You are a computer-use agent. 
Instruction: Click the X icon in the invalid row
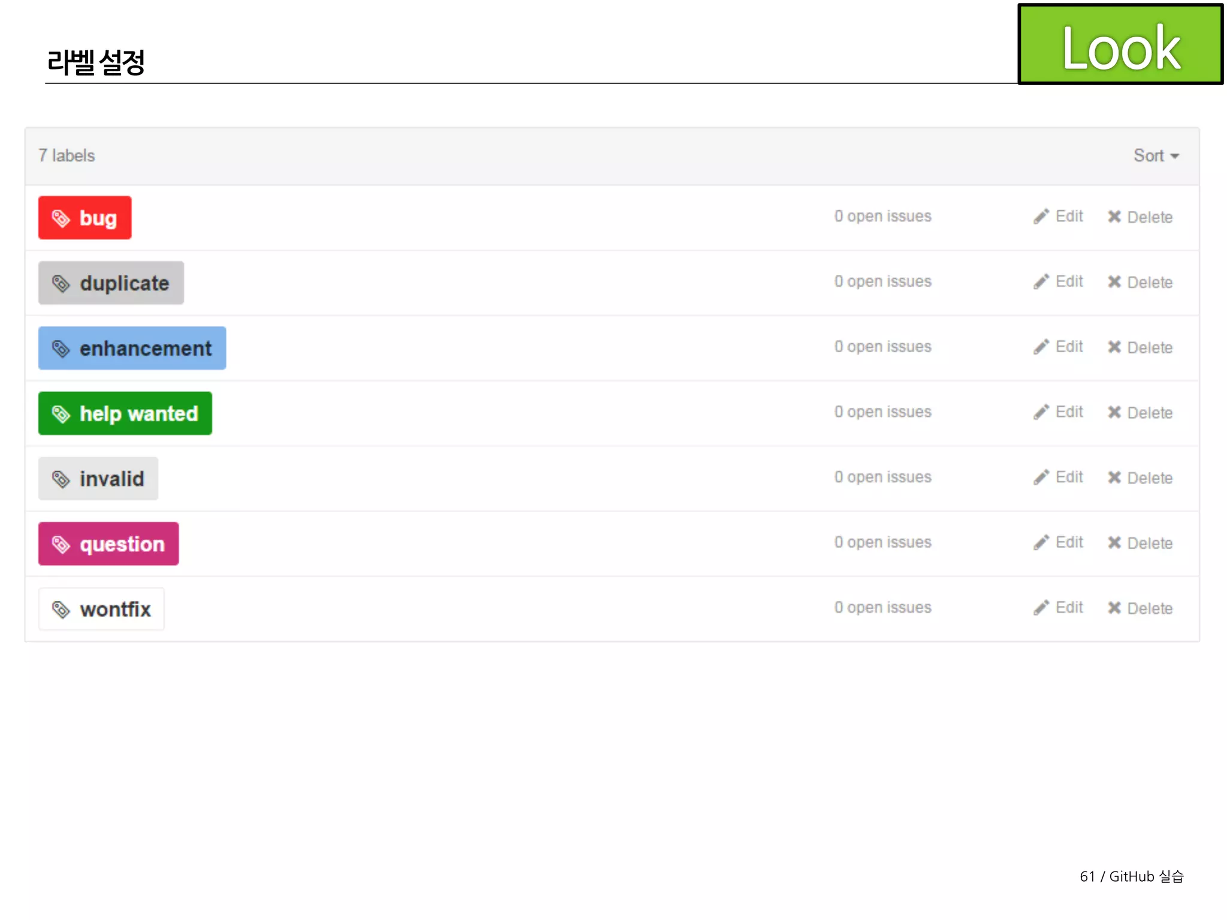(1114, 477)
